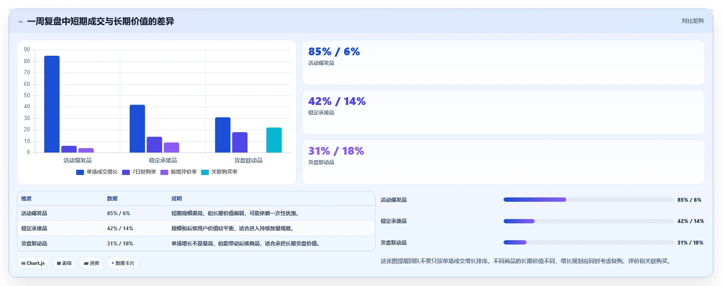This screenshot has height=286, width=722.
Task: Click the 31% / 18% stat card
Action: click(503, 162)
